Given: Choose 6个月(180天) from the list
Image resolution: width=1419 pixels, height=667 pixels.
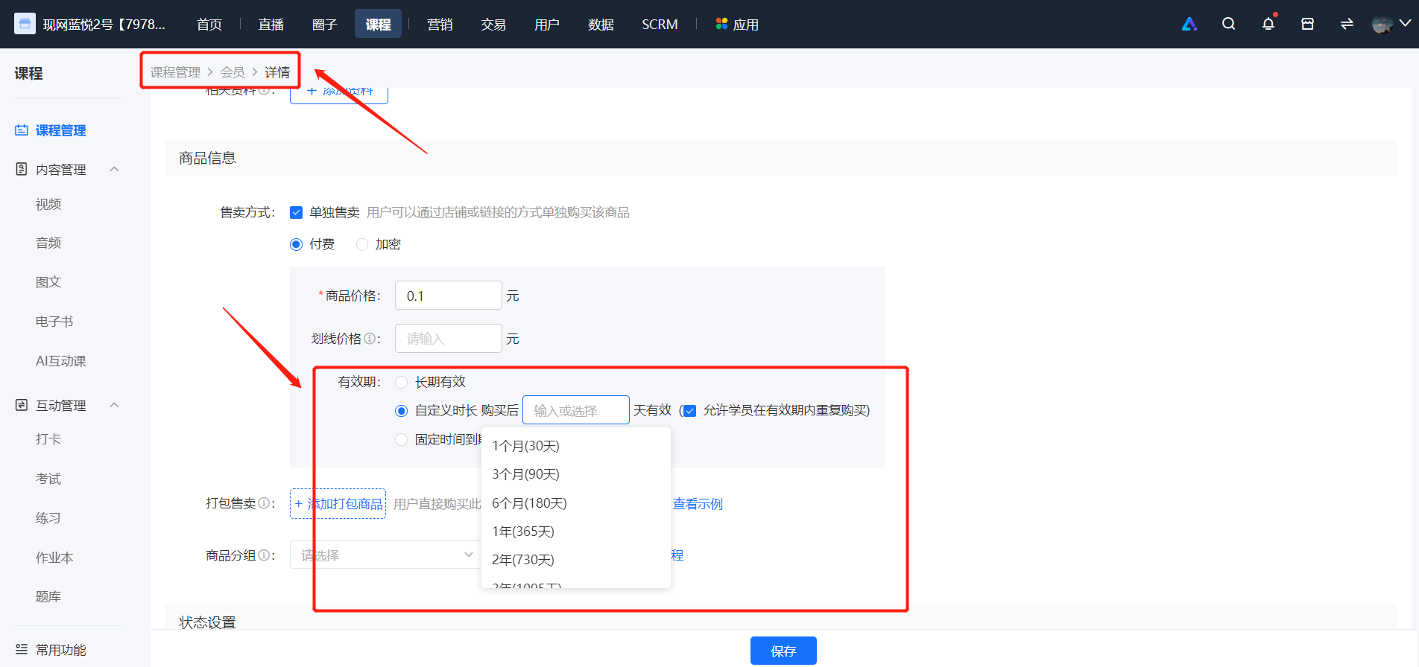Looking at the screenshot, I should coord(576,503).
